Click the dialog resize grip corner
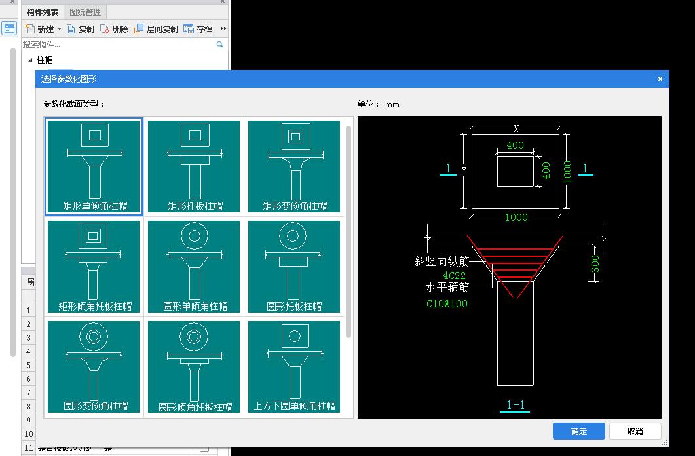The height and width of the screenshot is (456, 695). point(664,442)
